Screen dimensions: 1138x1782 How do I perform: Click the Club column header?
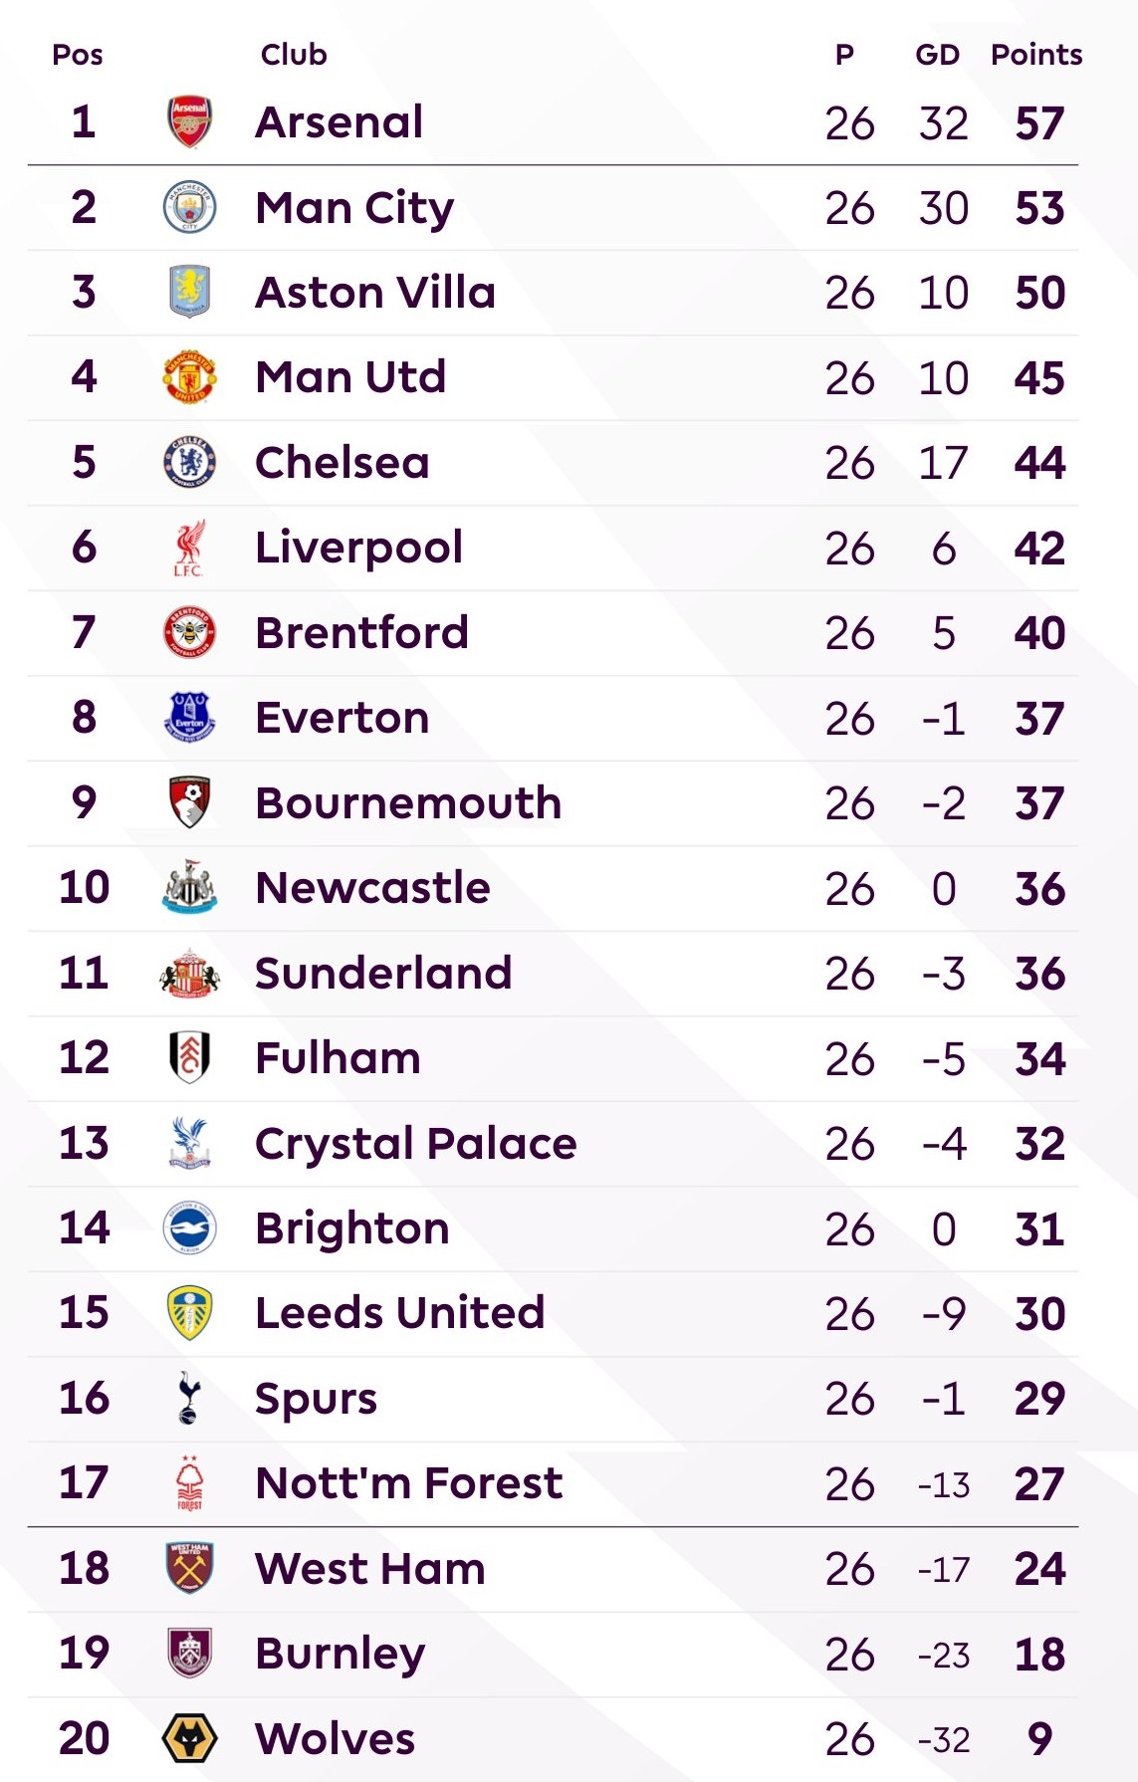294,55
